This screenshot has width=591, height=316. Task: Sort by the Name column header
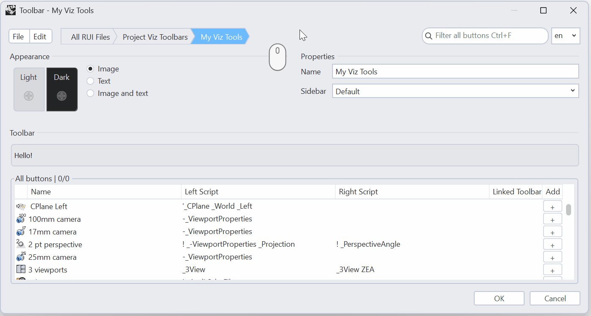click(104, 192)
